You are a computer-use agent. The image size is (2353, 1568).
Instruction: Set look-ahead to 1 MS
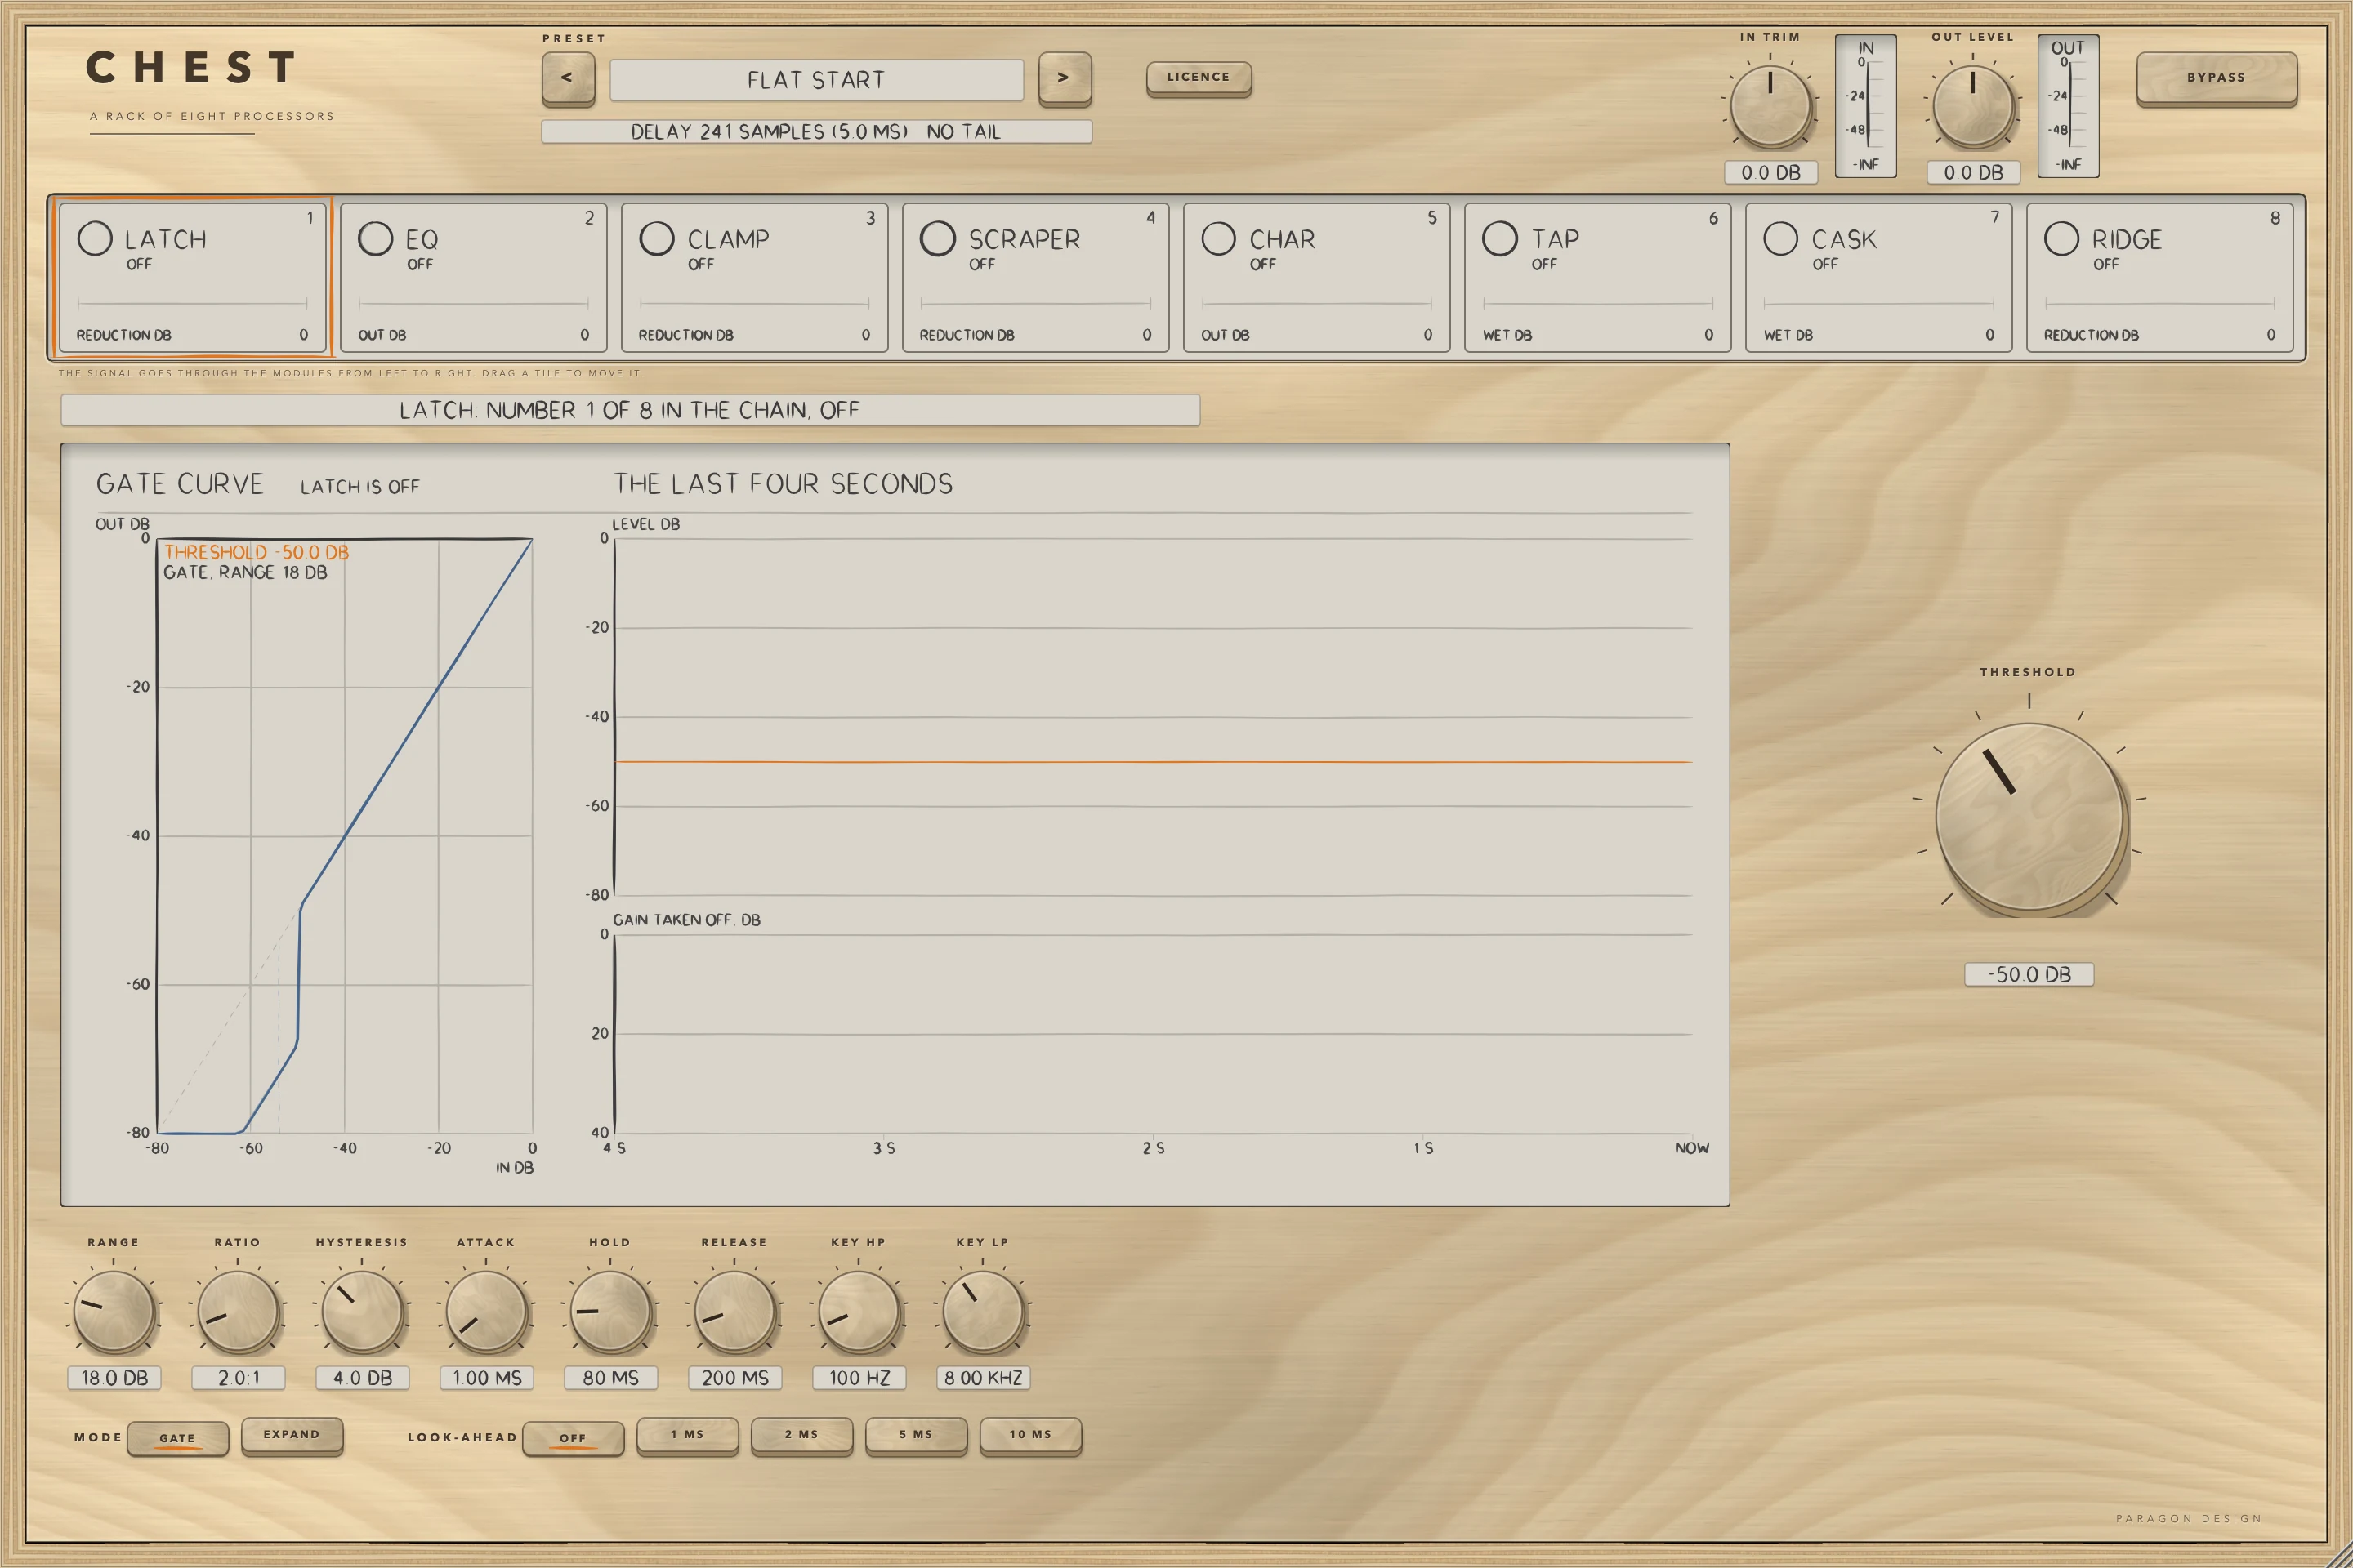pyautogui.click(x=687, y=1435)
